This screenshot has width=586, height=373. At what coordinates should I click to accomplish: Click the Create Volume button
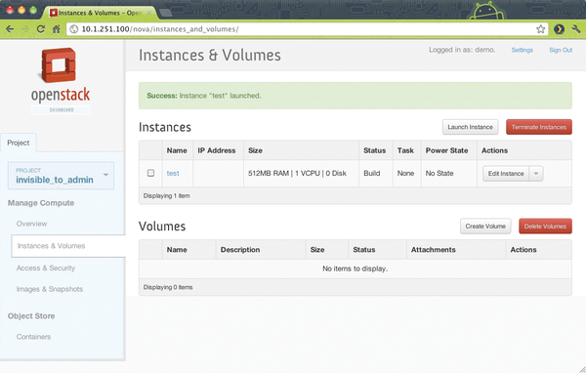[x=485, y=227]
